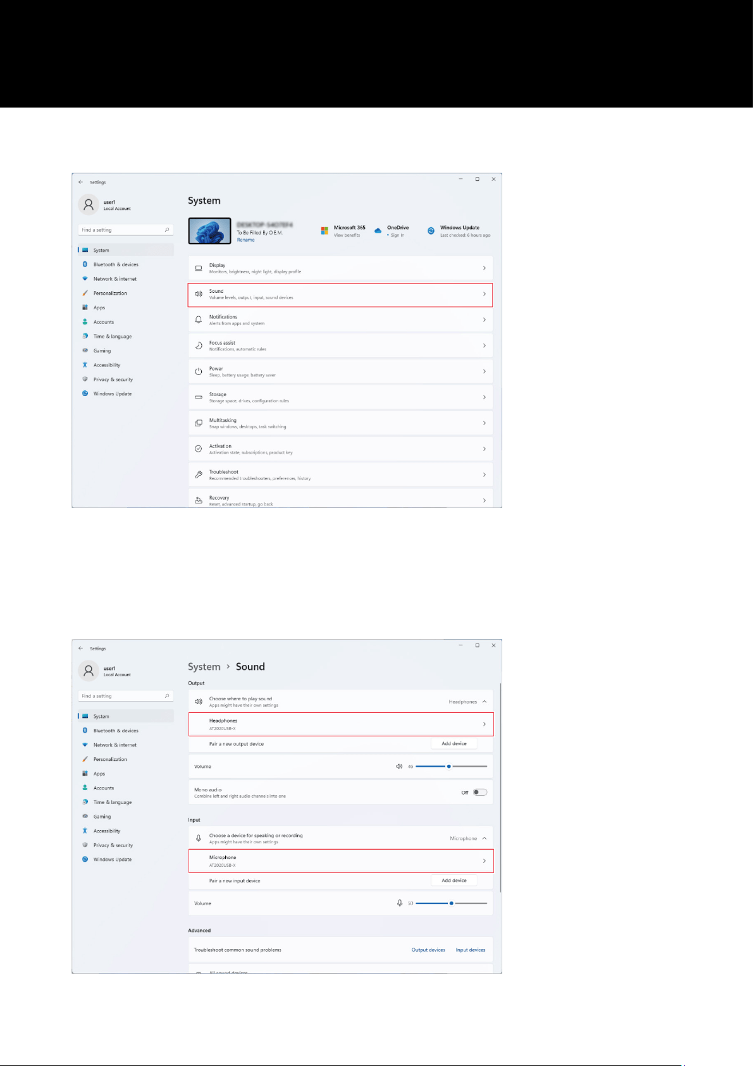
Task: Click Add device for new output device
Action: [x=454, y=743]
